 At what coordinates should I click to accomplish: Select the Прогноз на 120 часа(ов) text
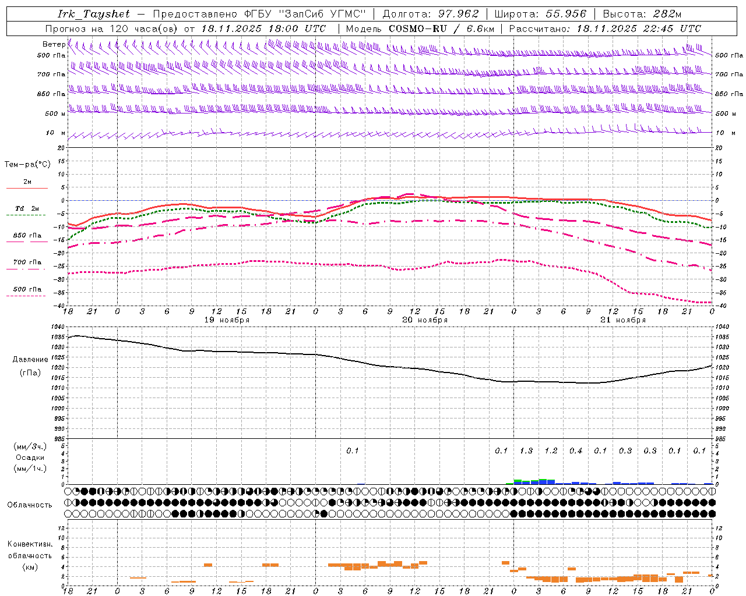click(112, 29)
